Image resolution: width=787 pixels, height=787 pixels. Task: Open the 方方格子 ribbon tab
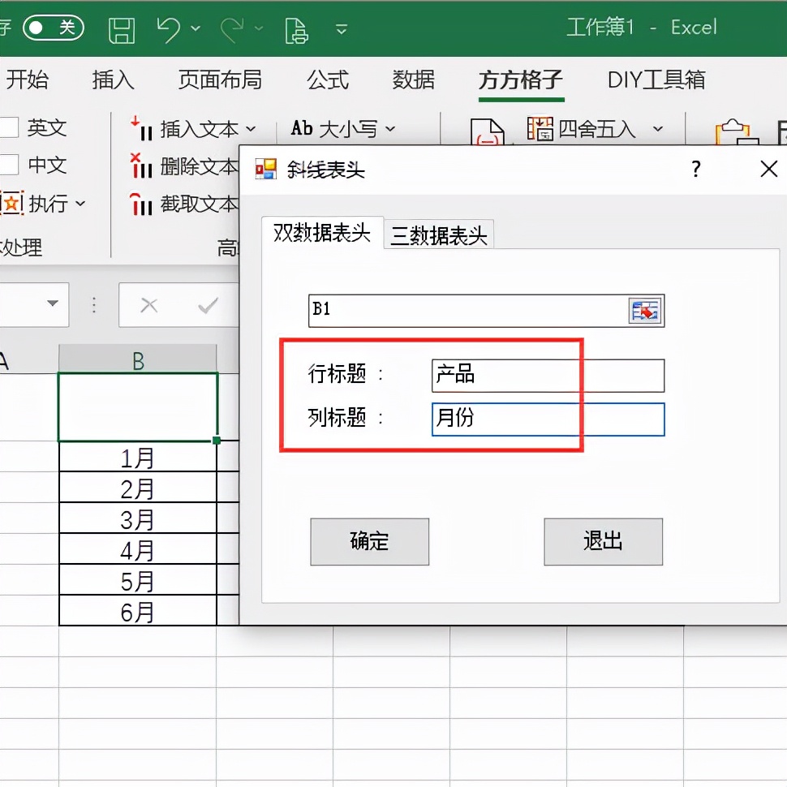click(x=520, y=80)
